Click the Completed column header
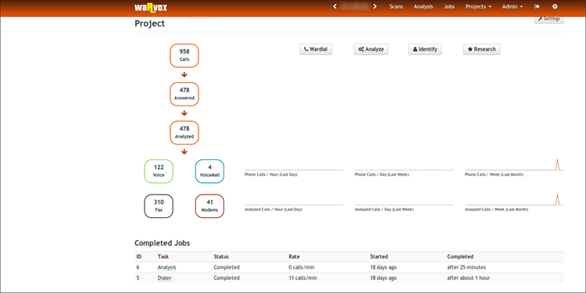The width and height of the screenshot is (586, 293). pos(460,257)
